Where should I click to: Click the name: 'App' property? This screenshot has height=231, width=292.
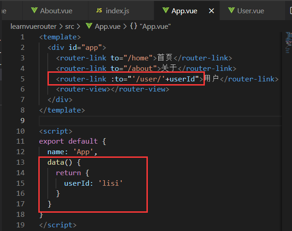pyautogui.click(x=70, y=152)
